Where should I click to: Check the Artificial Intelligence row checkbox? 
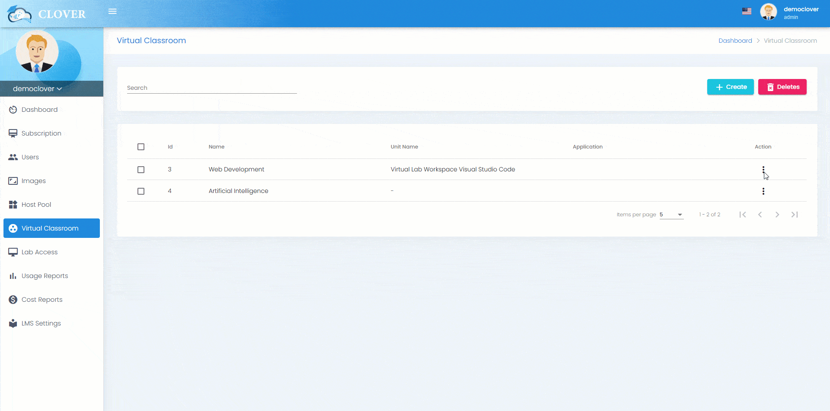141,191
